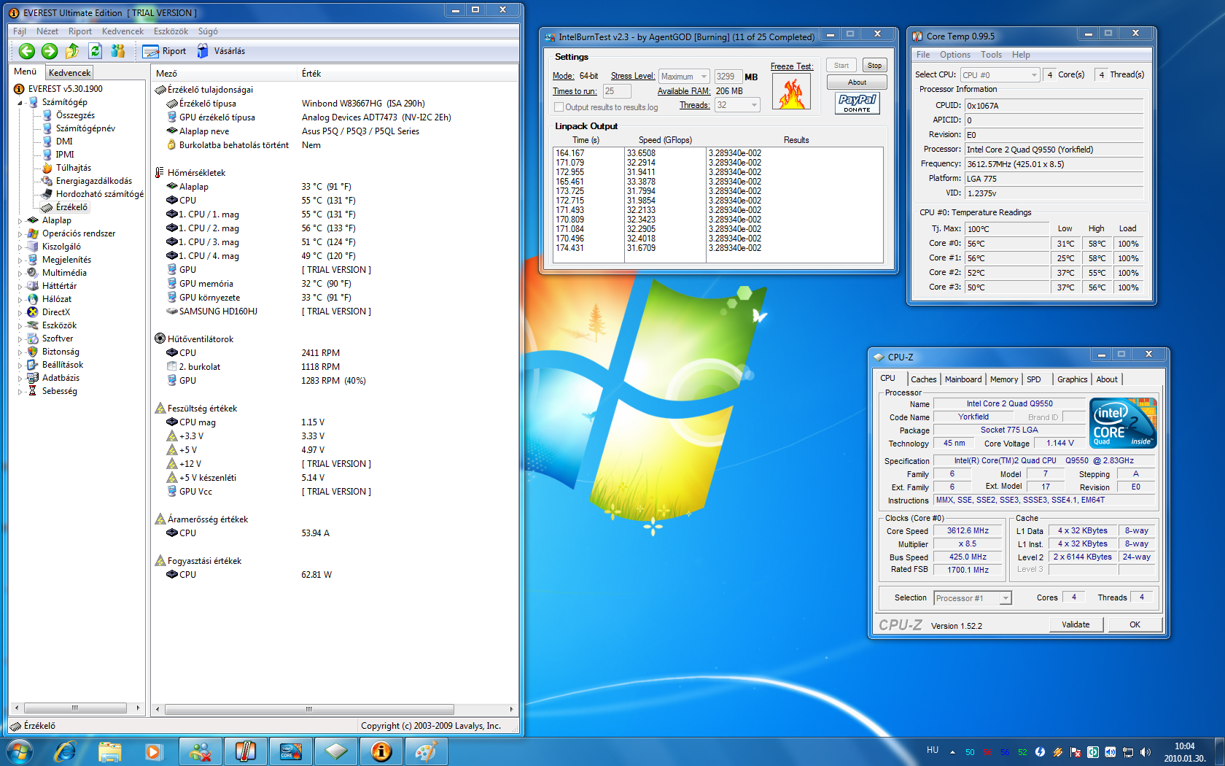
Task: Click the Intel Core 2 Quad logo in CPU-Z
Action: (1123, 423)
